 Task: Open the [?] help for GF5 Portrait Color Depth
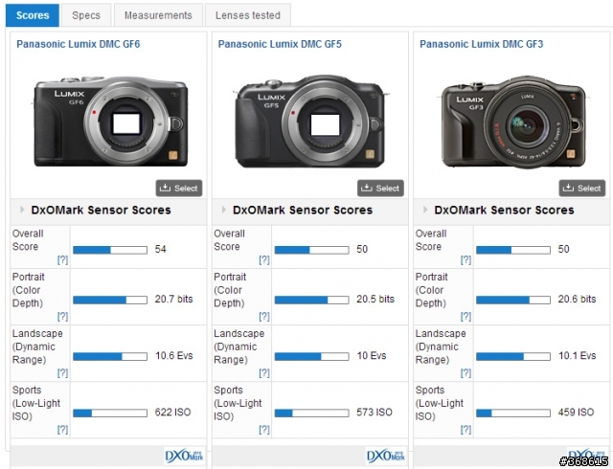tap(264, 316)
